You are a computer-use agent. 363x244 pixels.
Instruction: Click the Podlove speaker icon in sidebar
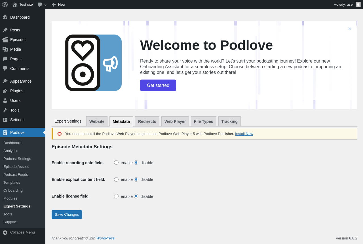tap(5, 132)
